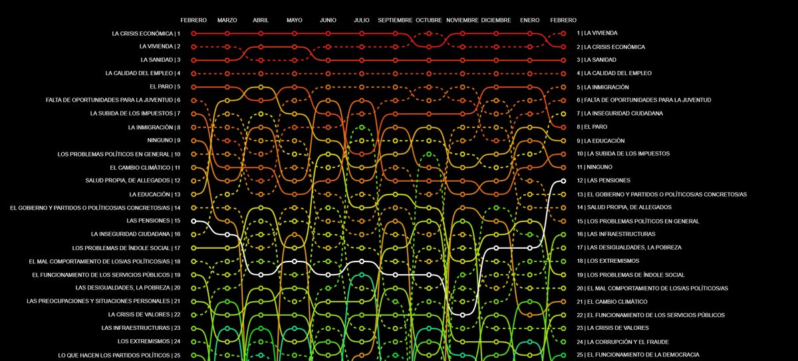
Task: Select 'LOS PROBLEMAS DE ÍNDOLE SOCIAL | 17'
Action: pos(128,248)
